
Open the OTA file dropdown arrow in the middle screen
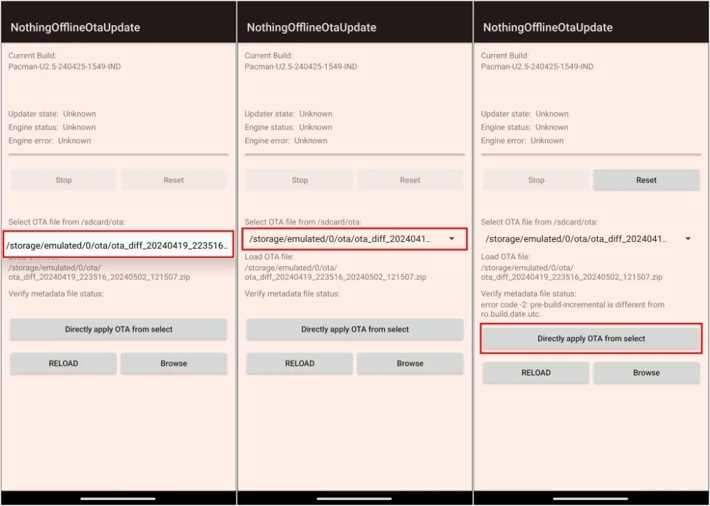[x=452, y=238]
